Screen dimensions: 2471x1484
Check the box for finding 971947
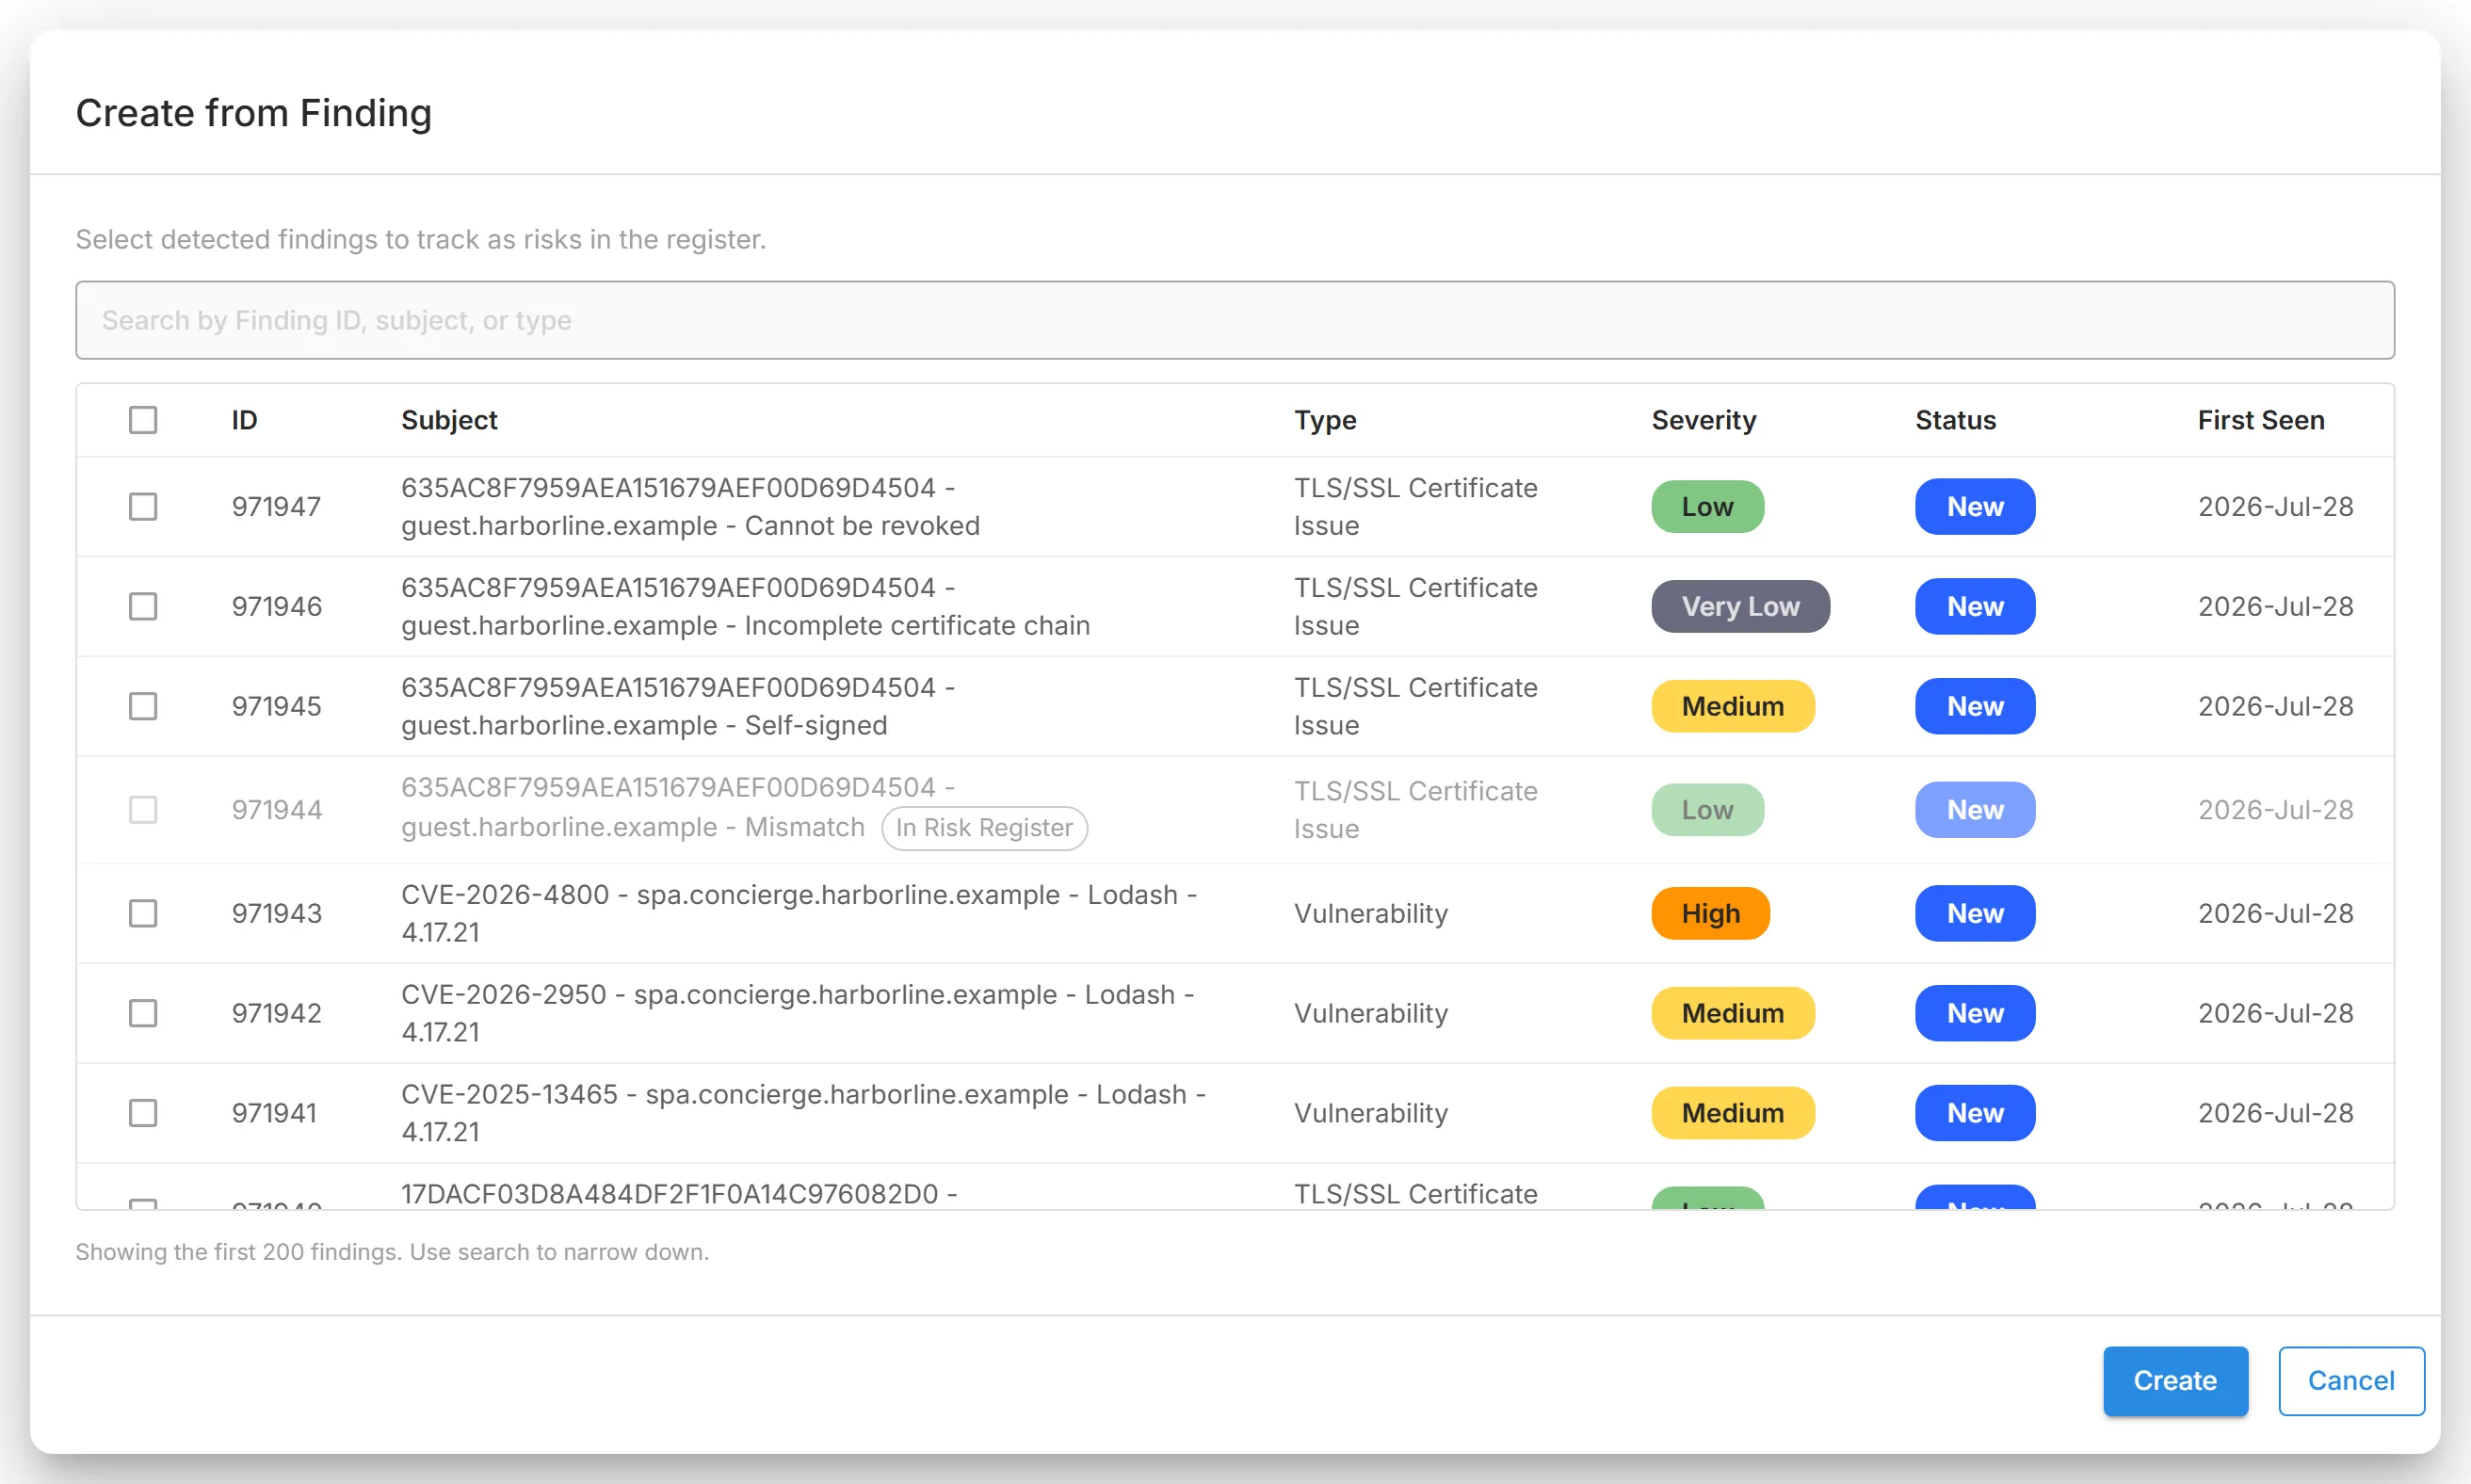[x=143, y=507]
